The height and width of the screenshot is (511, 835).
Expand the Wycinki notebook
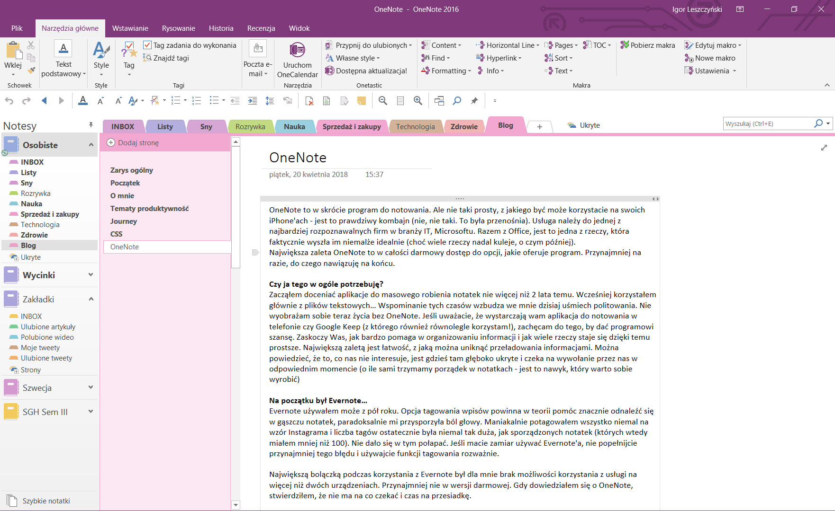91,275
